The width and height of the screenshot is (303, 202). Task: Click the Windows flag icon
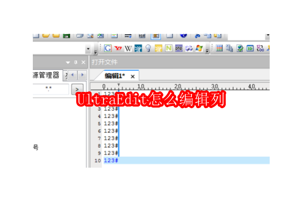(199, 48)
